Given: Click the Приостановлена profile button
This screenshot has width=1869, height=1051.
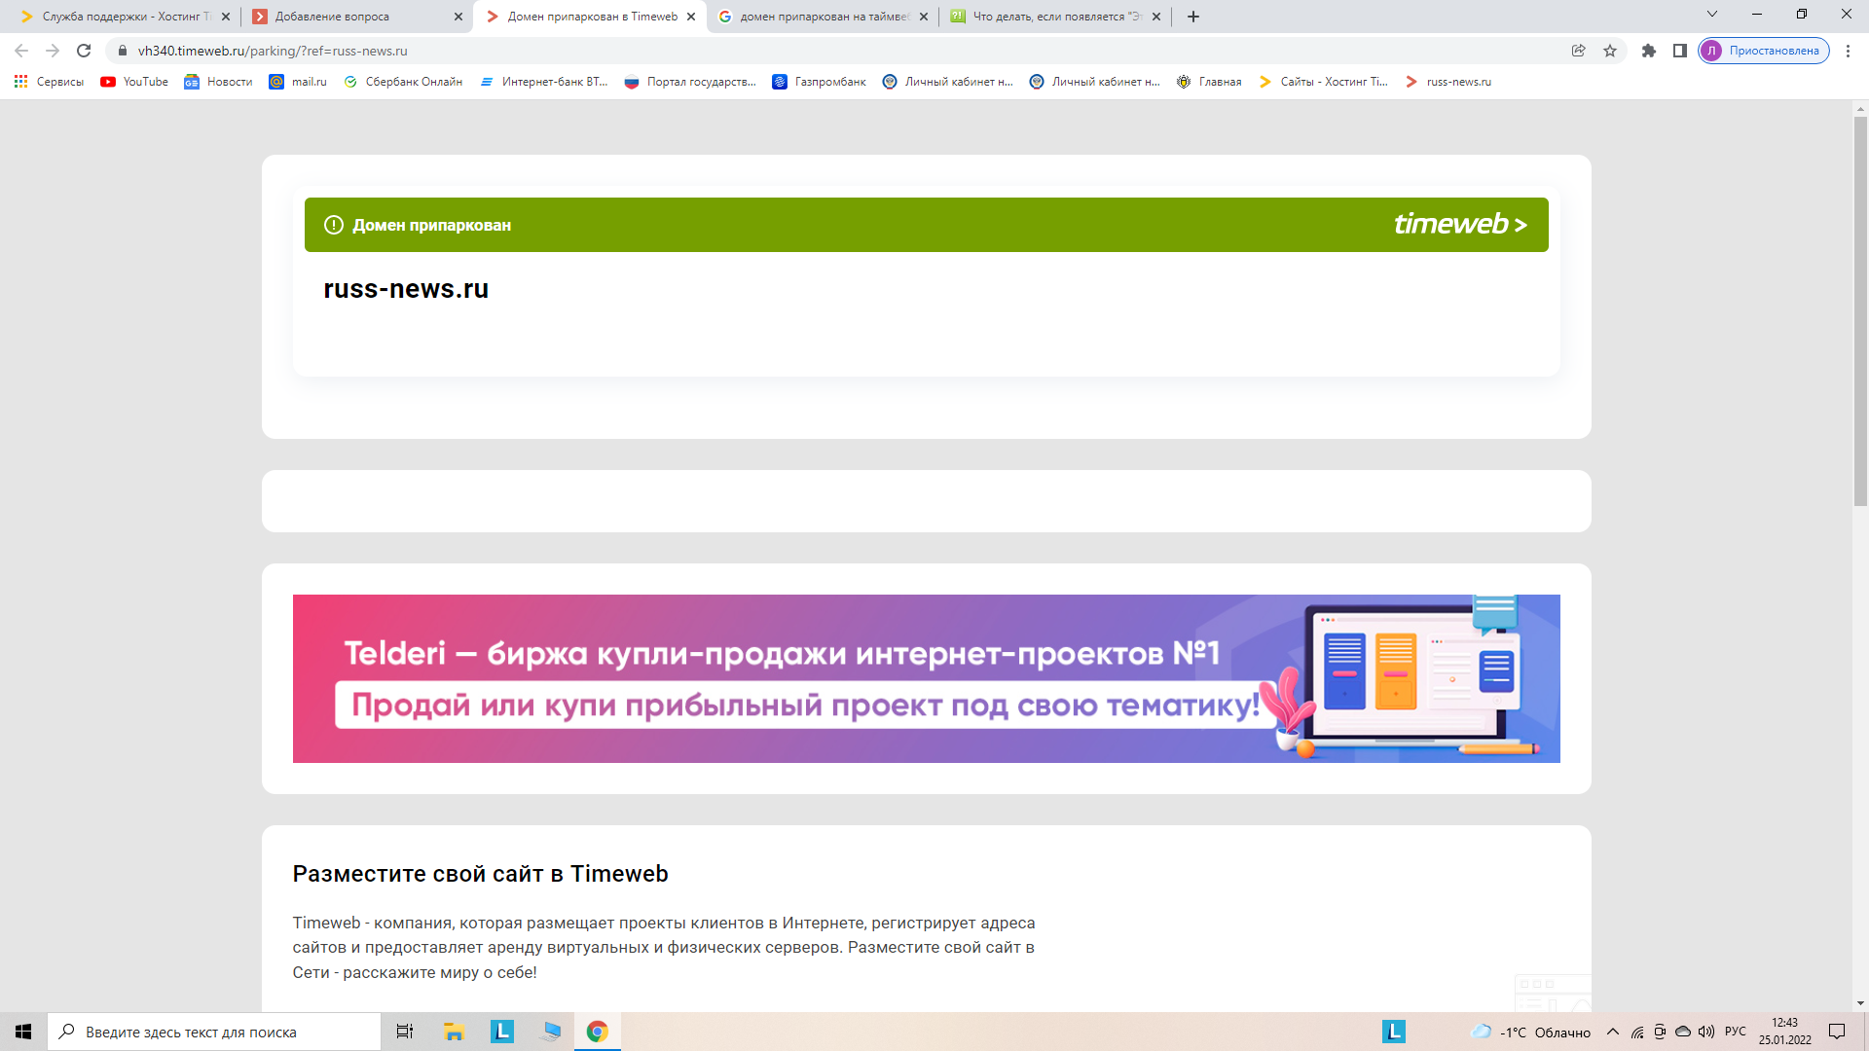Looking at the screenshot, I should pyautogui.click(x=1763, y=51).
